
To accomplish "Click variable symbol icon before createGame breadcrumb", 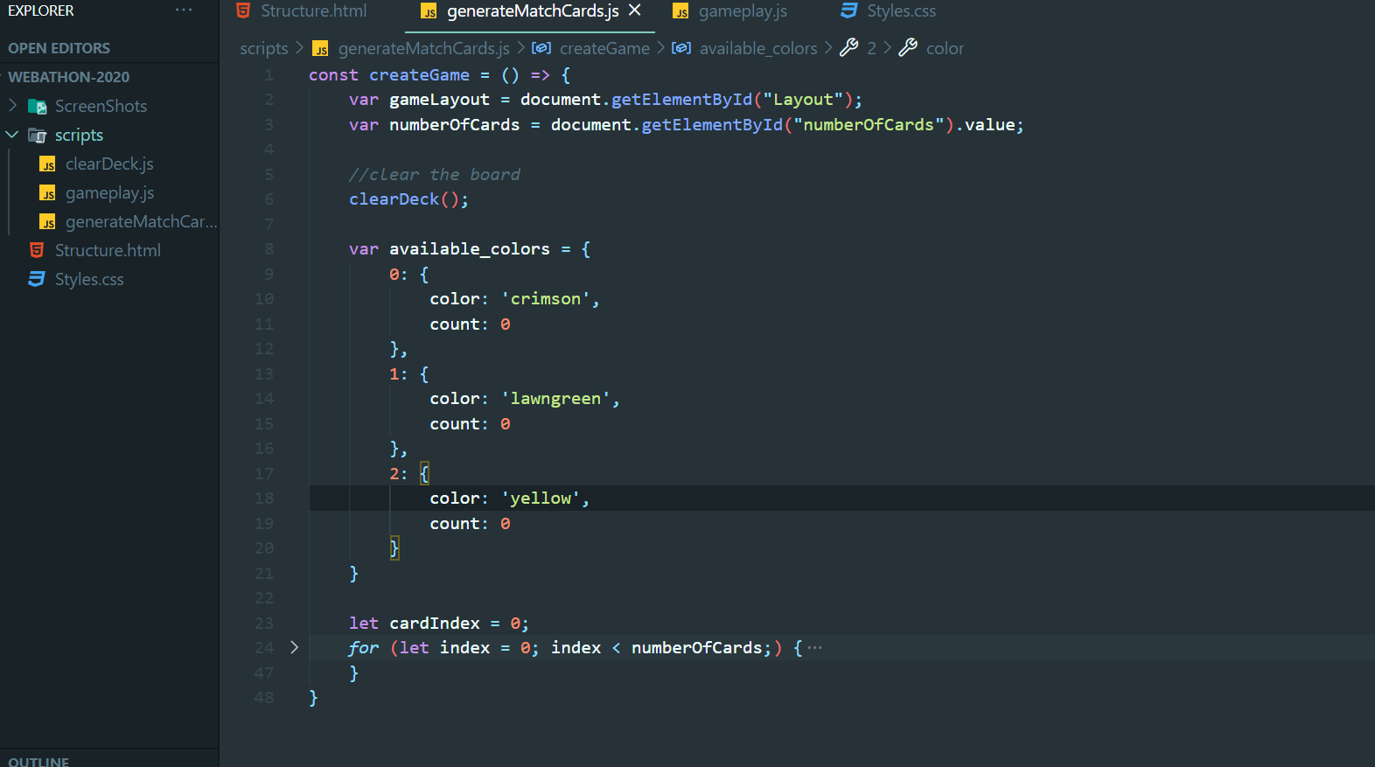I will pos(541,48).
